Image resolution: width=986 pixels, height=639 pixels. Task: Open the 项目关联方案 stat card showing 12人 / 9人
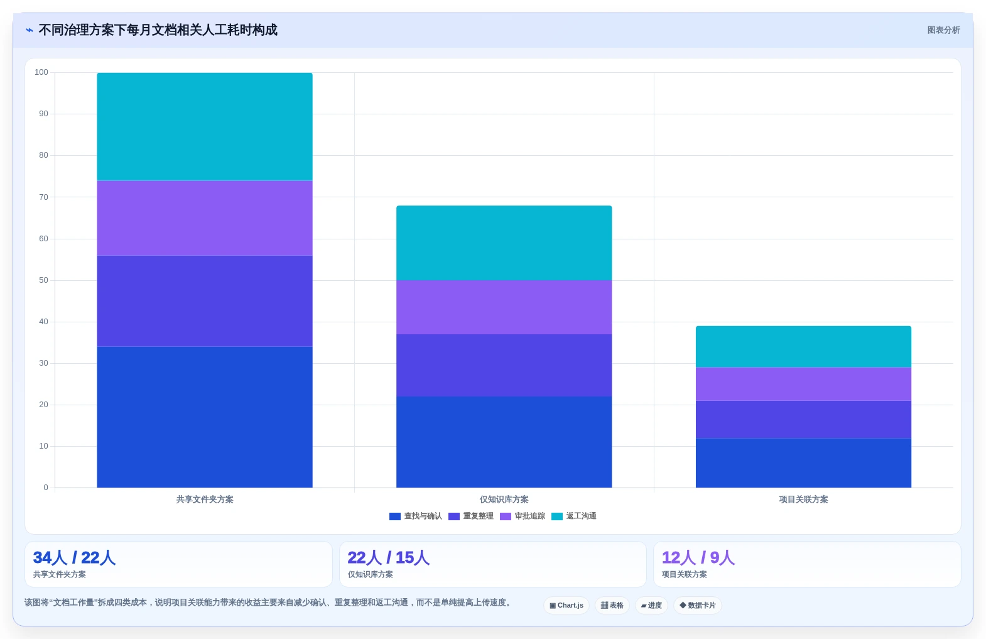pyautogui.click(x=807, y=564)
